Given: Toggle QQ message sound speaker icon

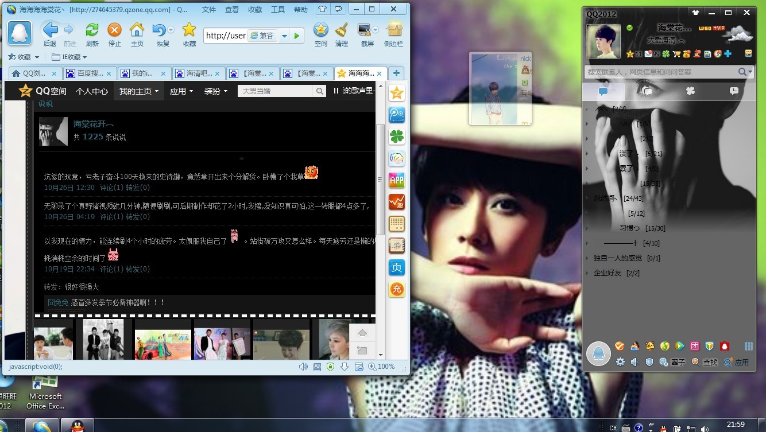Looking at the screenshot, I should [635, 362].
